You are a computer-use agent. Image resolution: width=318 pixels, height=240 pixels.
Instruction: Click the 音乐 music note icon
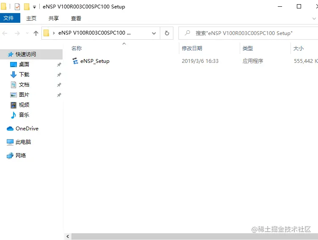pos(14,115)
